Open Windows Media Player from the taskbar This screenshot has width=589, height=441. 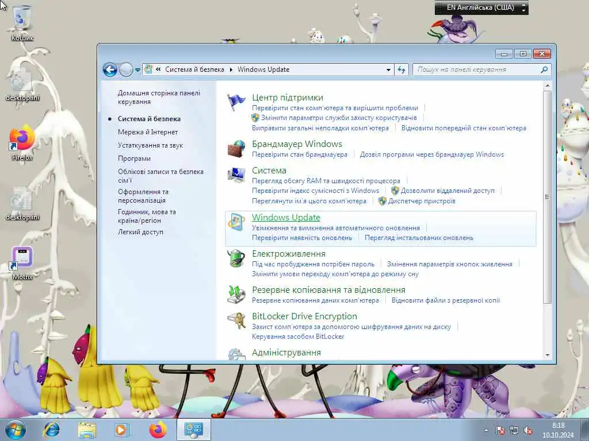click(121, 430)
